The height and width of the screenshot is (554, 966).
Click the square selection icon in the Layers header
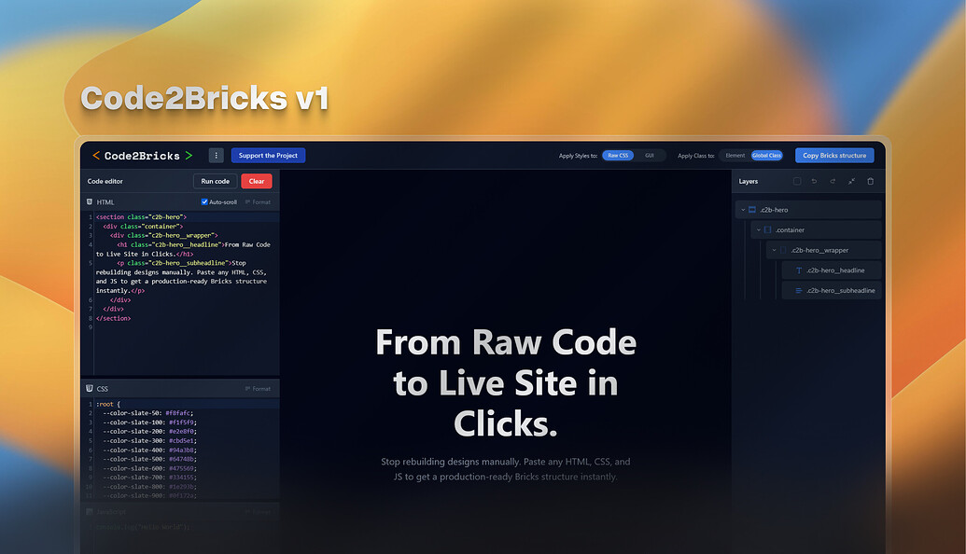pos(797,181)
